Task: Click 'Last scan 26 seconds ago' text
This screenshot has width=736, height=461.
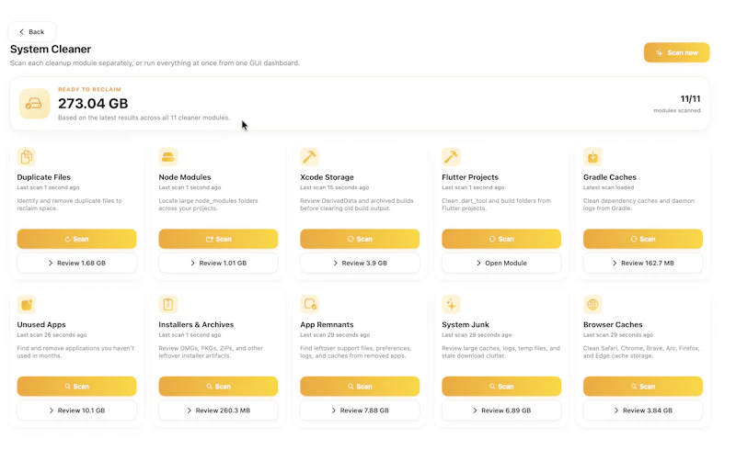Action: tap(52, 335)
